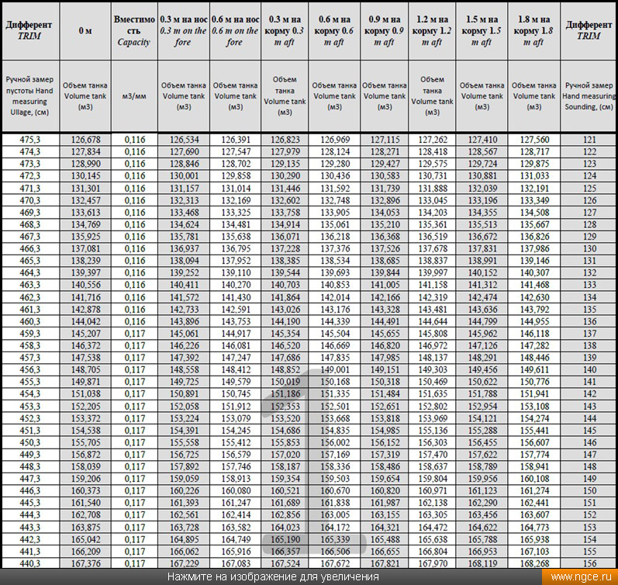The height and width of the screenshot is (585, 618).
Task: Select the cell reading 151,941
Action: 534,394
